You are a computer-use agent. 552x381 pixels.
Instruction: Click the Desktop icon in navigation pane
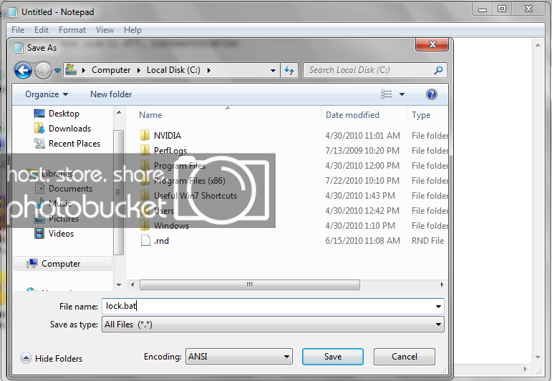click(39, 113)
